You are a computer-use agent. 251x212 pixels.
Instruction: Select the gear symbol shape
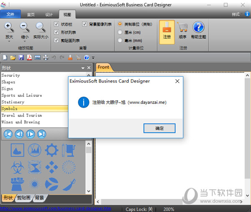(x=51, y=150)
